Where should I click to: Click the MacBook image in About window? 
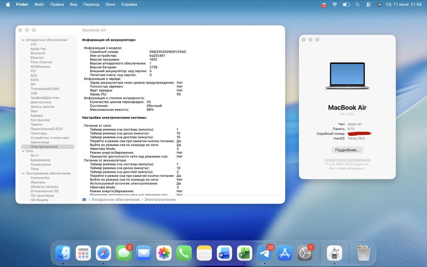tap(347, 76)
